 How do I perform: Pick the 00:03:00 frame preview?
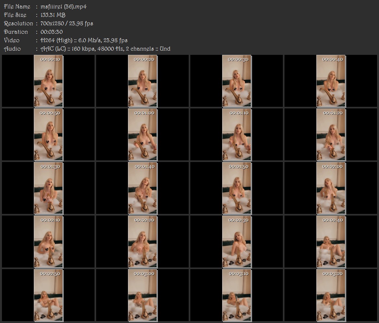pyautogui.click(x=143, y=295)
